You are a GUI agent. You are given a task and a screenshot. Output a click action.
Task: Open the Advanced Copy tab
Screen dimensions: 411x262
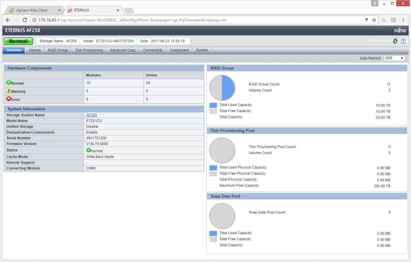[x=123, y=50]
